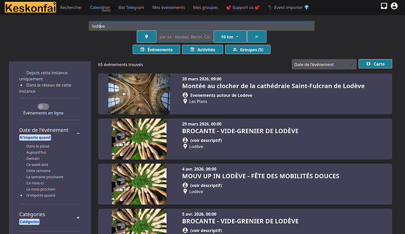
Task: Click 4 avr. 2026, 00:00 date
Action: click(199, 169)
